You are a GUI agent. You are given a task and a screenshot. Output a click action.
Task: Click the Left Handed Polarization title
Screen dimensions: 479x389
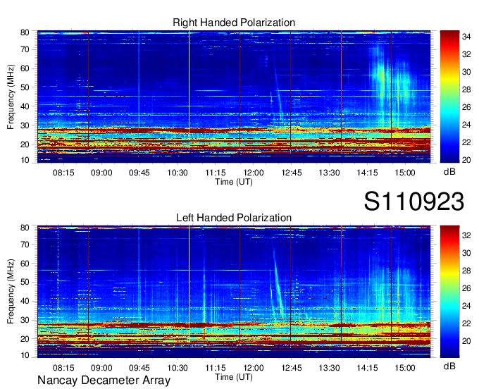pyautogui.click(x=234, y=218)
